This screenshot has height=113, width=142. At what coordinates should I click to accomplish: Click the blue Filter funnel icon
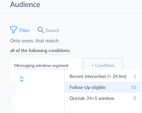pos(14,30)
